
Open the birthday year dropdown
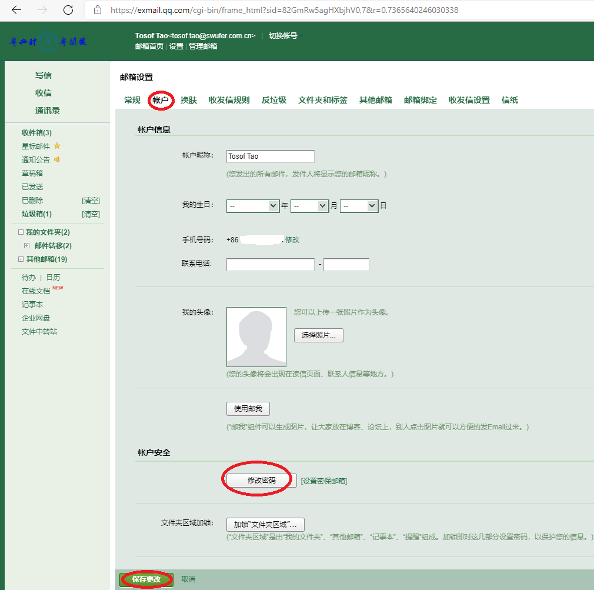pos(253,206)
